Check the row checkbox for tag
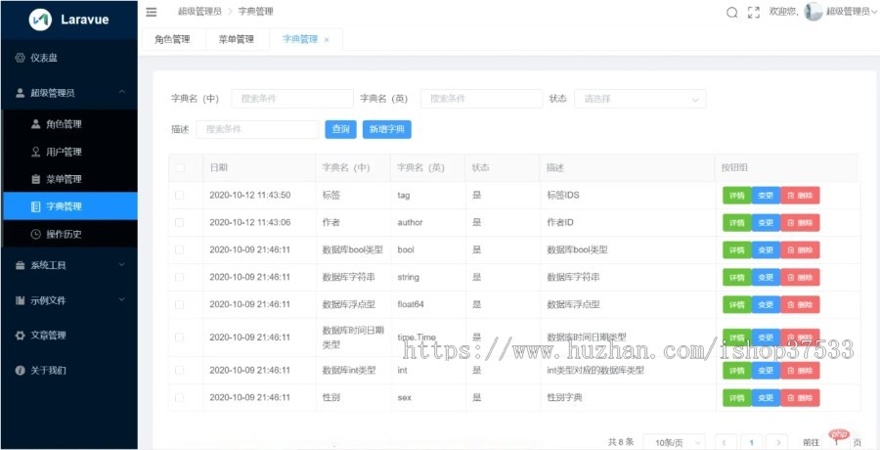This screenshot has height=450, width=880. pos(180,195)
